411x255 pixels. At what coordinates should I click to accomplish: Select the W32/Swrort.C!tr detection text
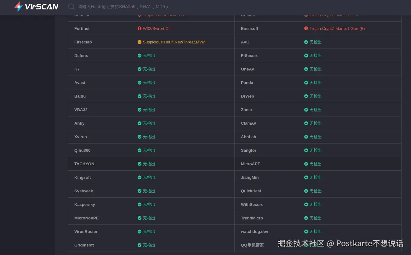pyautogui.click(x=157, y=28)
